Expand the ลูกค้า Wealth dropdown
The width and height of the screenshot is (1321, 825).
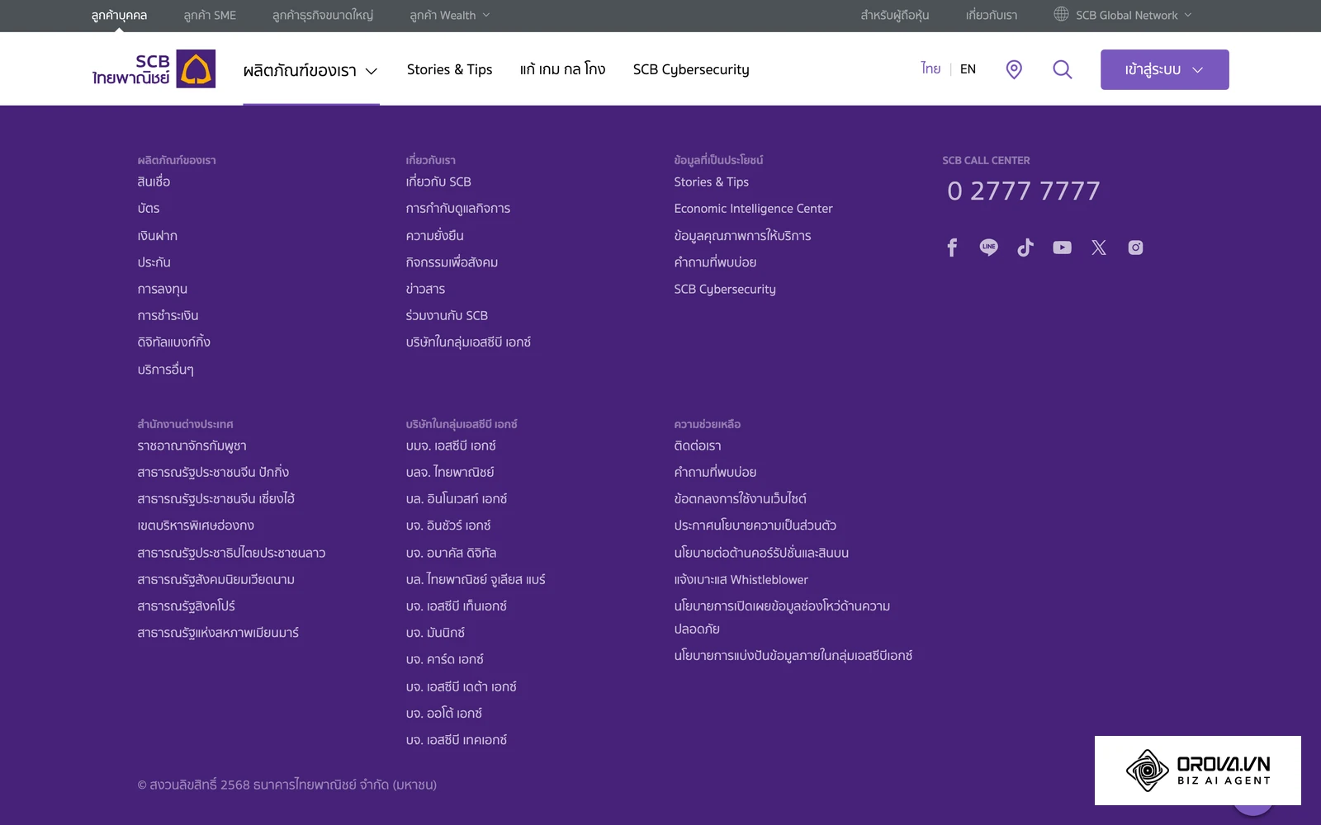click(x=450, y=15)
